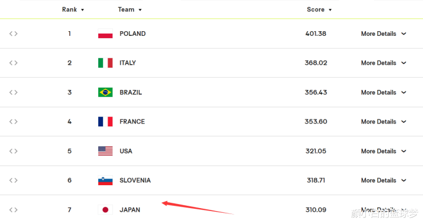This screenshot has height=224, width=423.
Task: Click the USA flag icon
Action: (x=105, y=151)
